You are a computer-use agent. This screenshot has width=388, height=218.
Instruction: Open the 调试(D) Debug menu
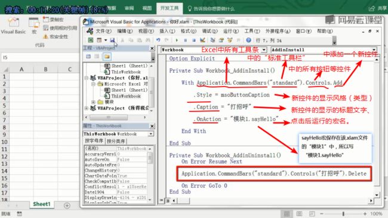(210, 31)
